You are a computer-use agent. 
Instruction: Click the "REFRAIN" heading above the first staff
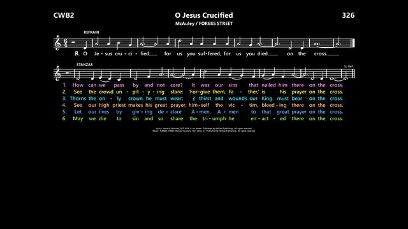pyautogui.click(x=91, y=32)
